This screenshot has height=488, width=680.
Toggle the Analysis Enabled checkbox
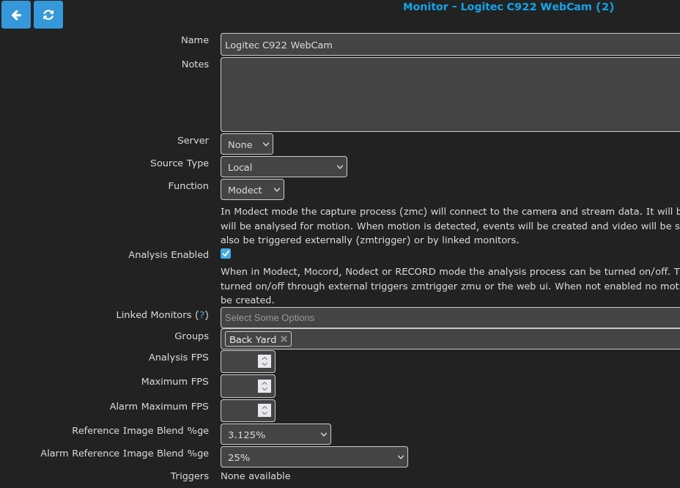click(226, 254)
